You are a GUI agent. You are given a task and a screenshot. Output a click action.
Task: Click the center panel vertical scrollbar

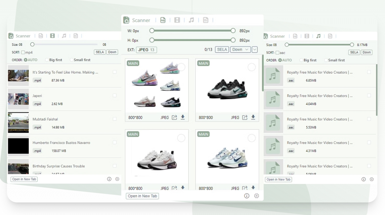[x=263, y=73]
